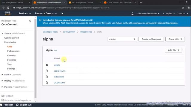Click permanently dismiss this message link
The width and height of the screenshot is (191, 107).
[161, 23]
